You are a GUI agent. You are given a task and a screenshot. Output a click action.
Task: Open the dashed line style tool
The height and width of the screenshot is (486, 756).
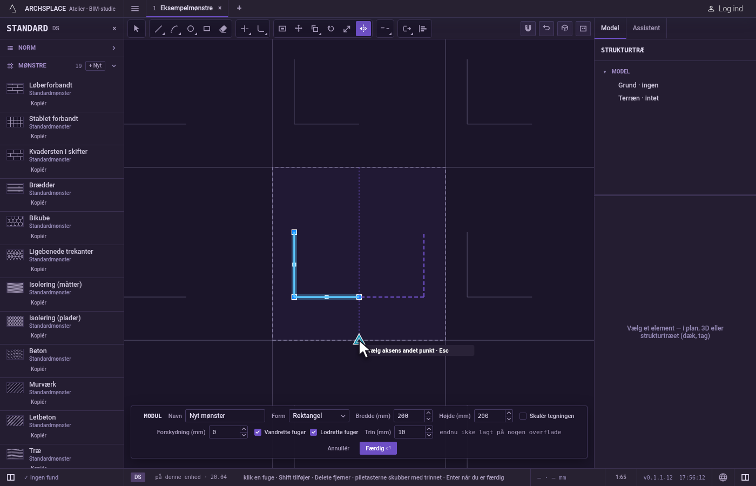(385, 29)
